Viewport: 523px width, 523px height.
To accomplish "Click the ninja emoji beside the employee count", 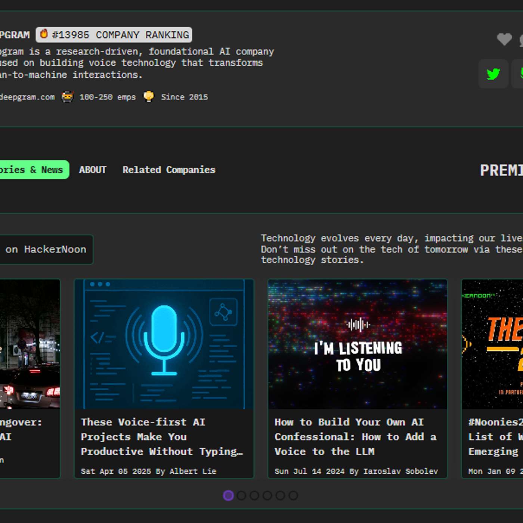I will click(67, 97).
